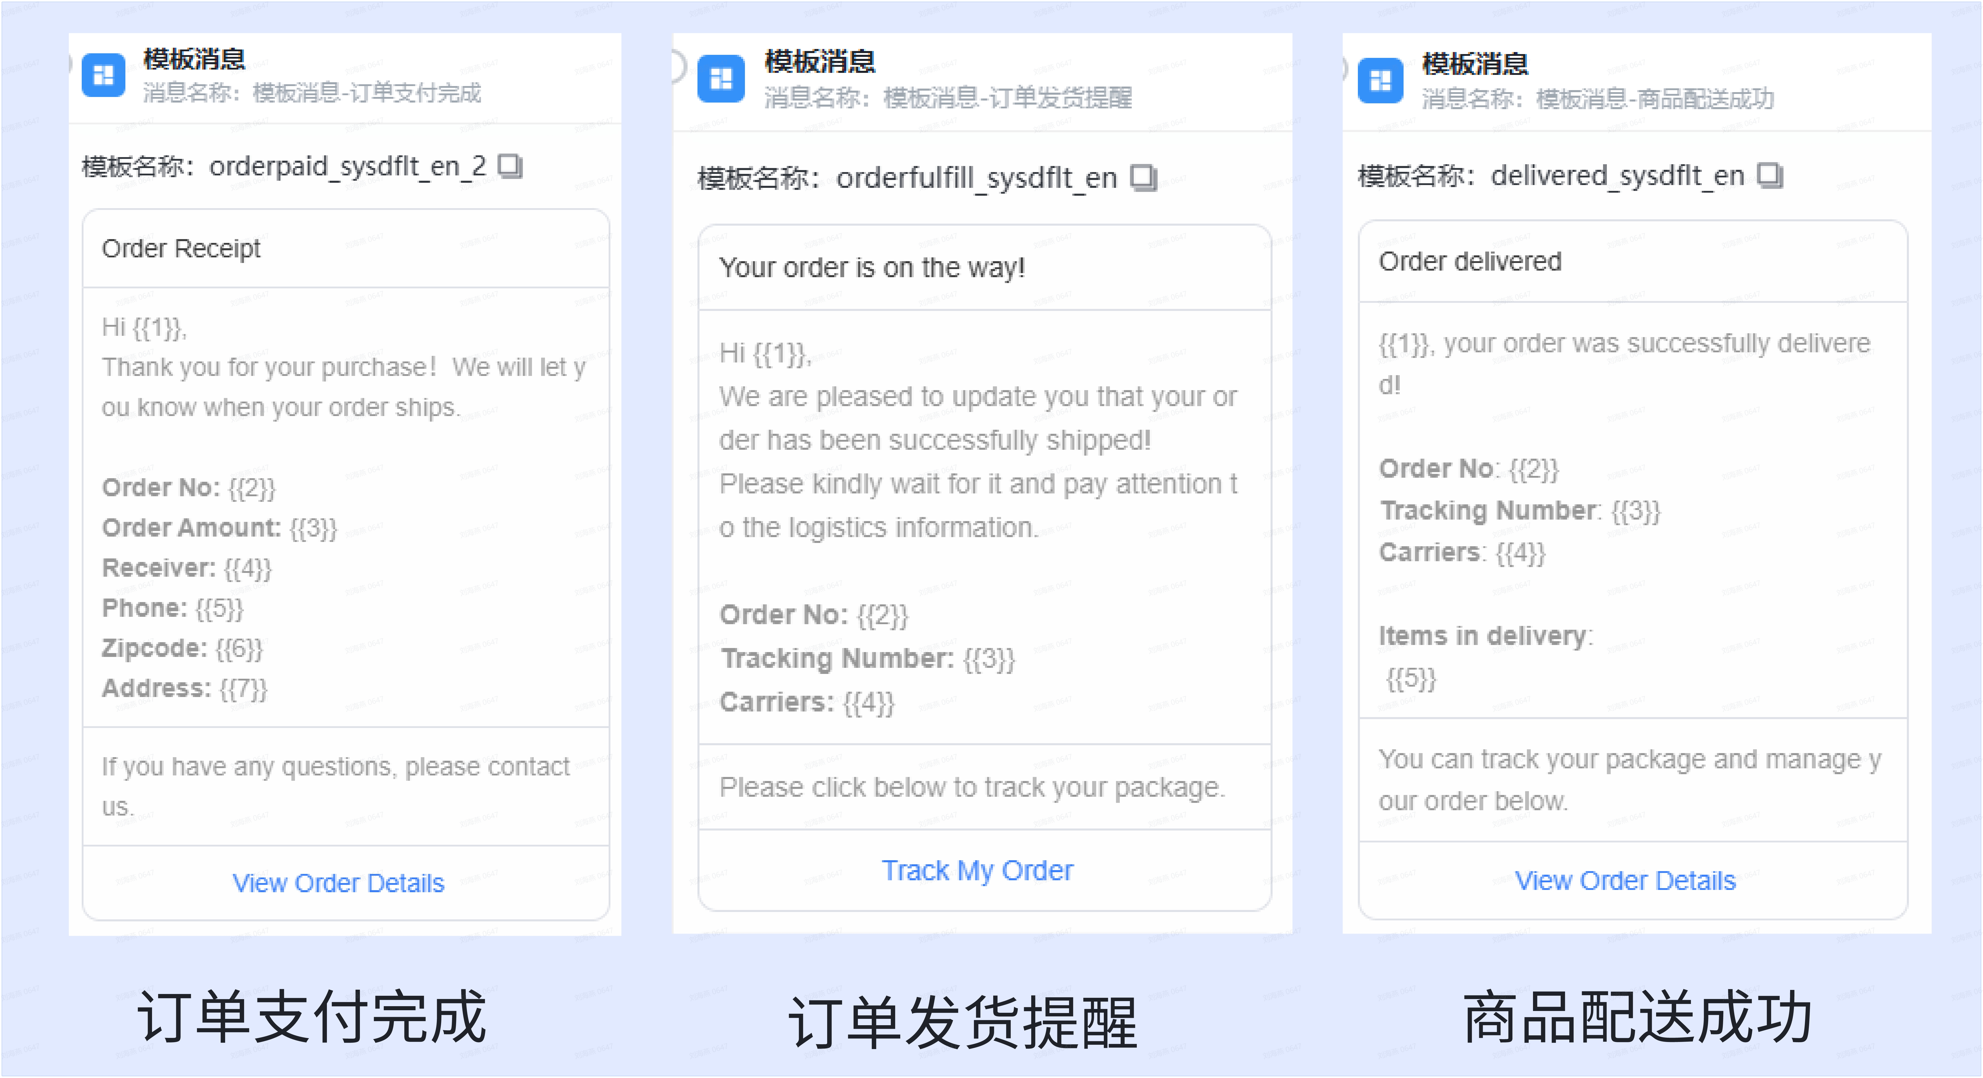Copy template name delivered_sysdflt_en
This screenshot has height=1078, width=1983.
click(x=1770, y=176)
